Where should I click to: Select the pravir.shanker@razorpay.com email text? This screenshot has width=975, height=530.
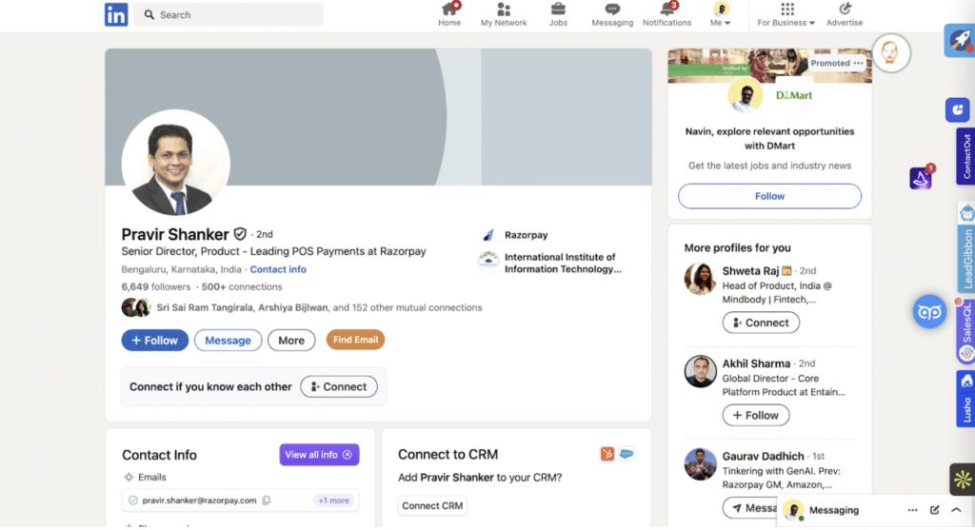199,501
